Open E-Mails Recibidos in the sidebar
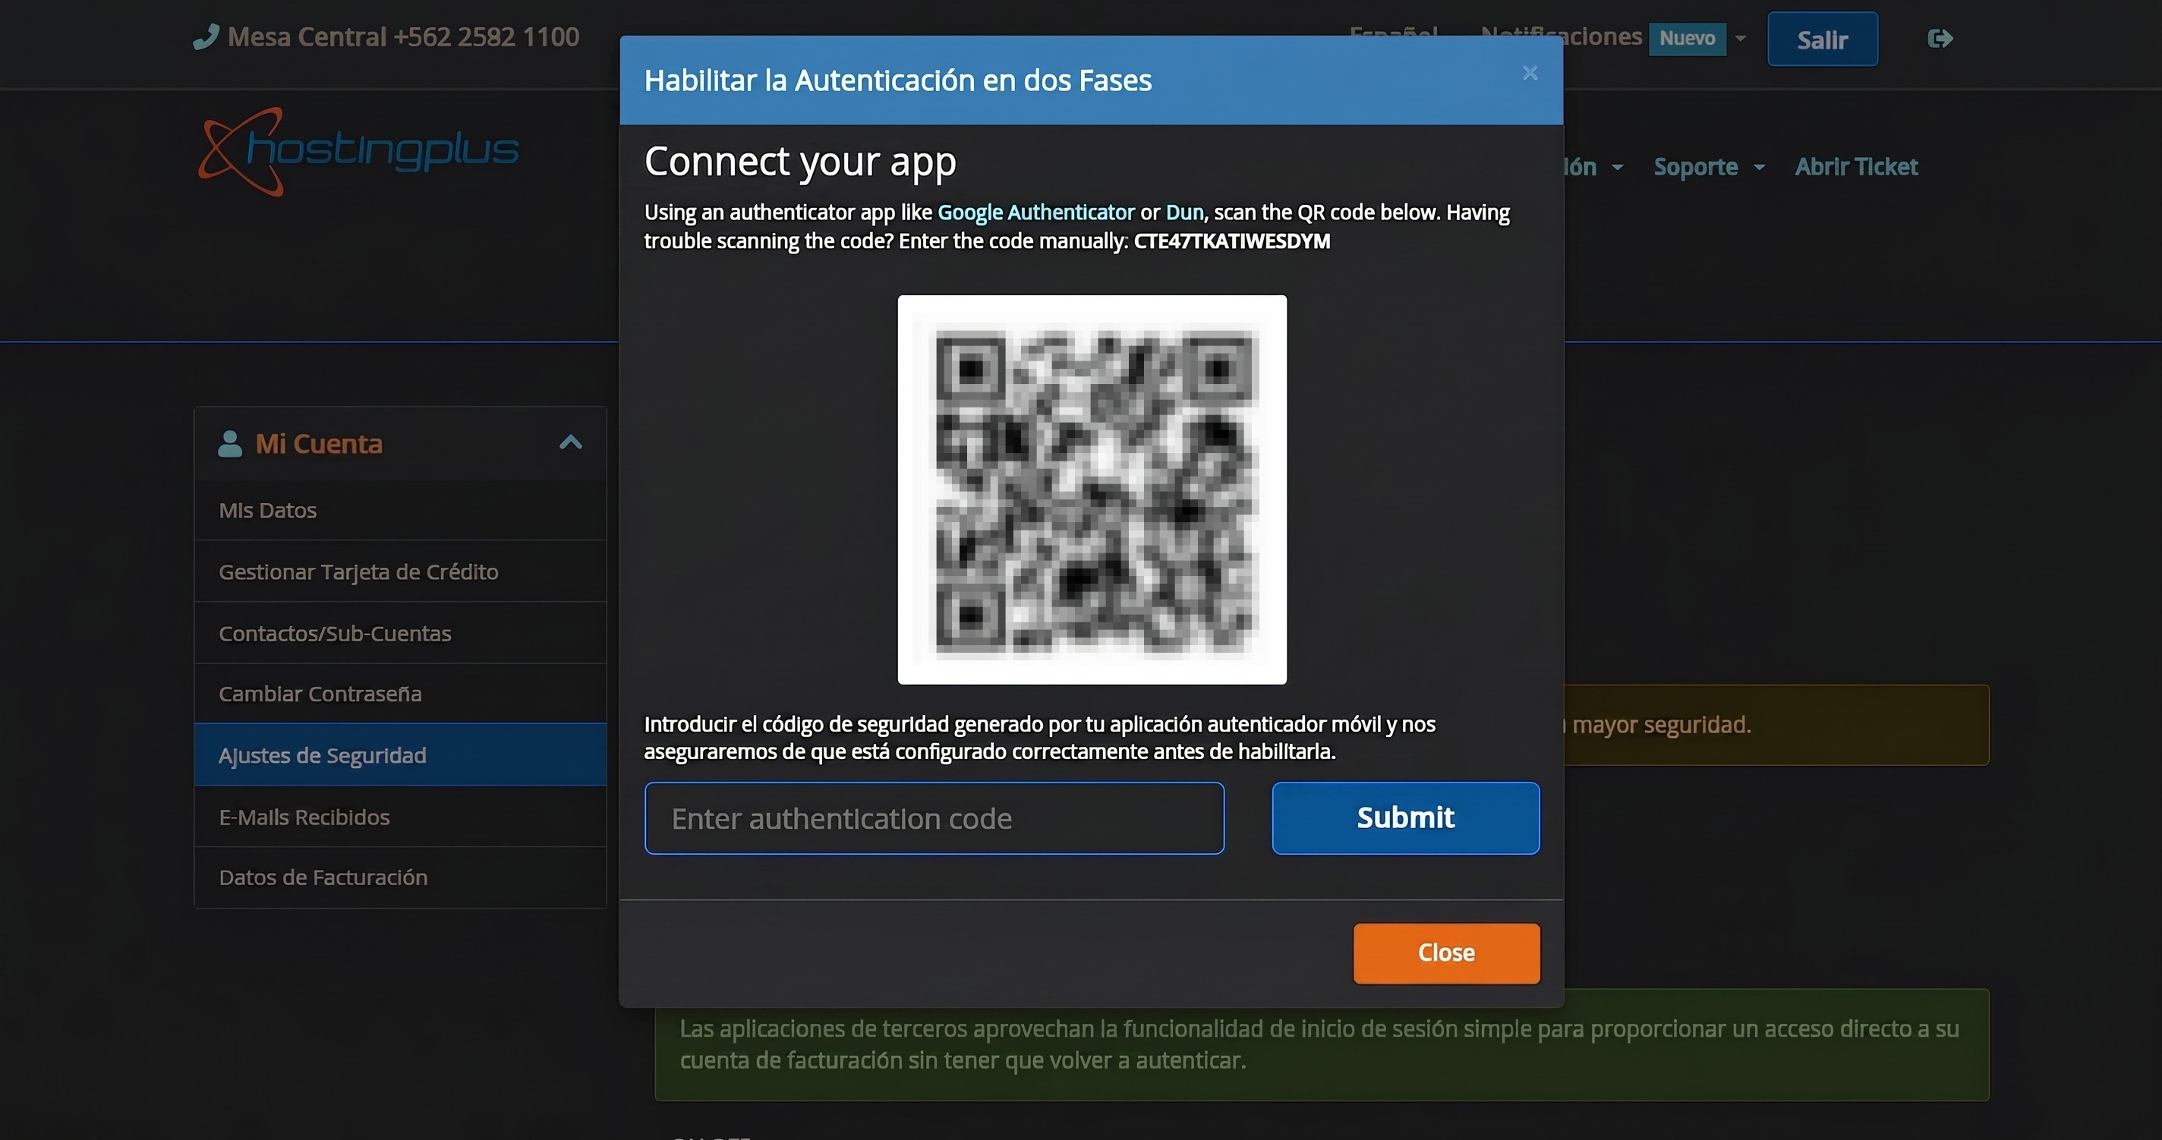The width and height of the screenshot is (2162, 1140). tap(400, 817)
